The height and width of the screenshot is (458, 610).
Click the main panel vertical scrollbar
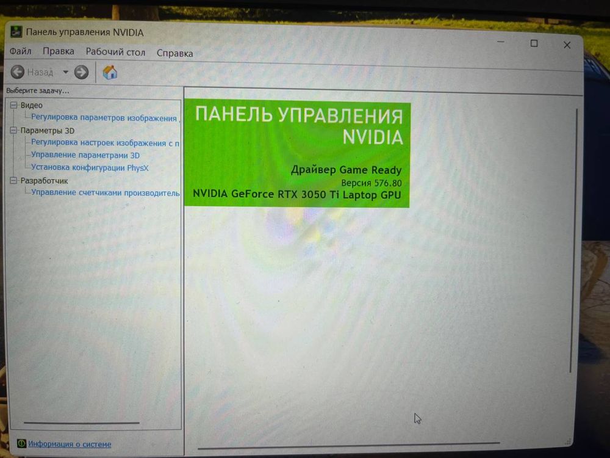(573, 240)
